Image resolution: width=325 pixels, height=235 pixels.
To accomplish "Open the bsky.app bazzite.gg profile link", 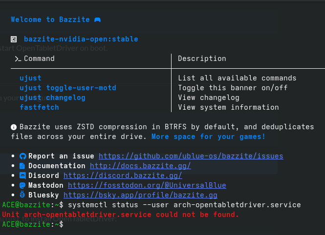I will pyautogui.click(x=140, y=195).
